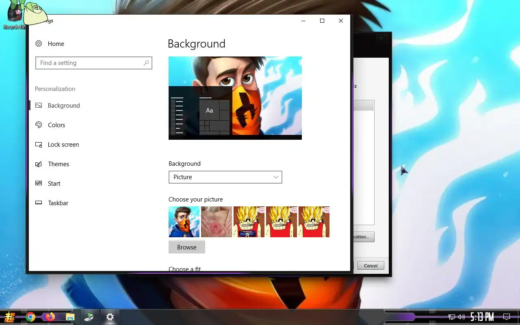Click the 5:13 PM taskbar clock

[482, 316]
